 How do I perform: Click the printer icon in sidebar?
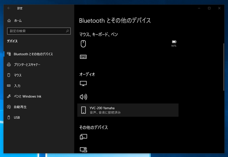pyautogui.click(x=9, y=64)
